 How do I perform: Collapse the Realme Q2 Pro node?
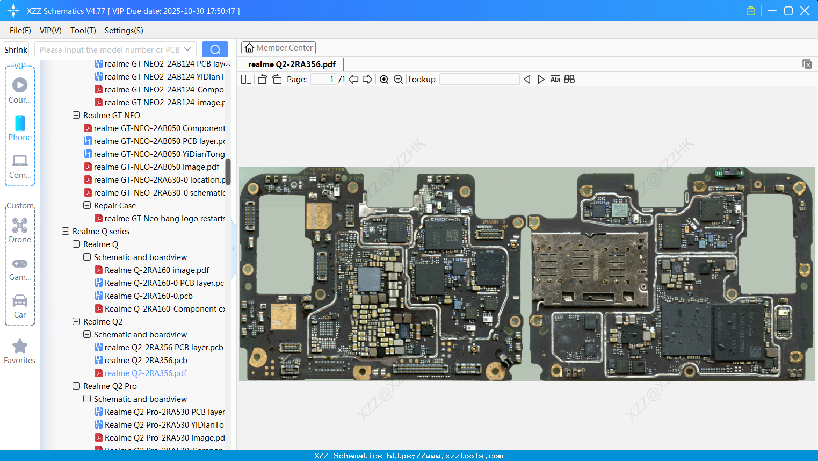[76, 386]
